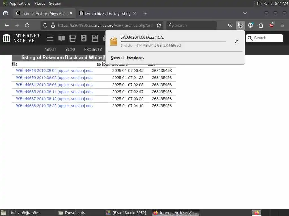
Task: Click the Internet Archive logo
Action: (21, 38)
